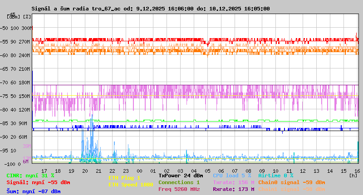Screen dimensions: 363x195
Task: Select the 'Airtime 0 %' legend entry
Action: [276, 175]
